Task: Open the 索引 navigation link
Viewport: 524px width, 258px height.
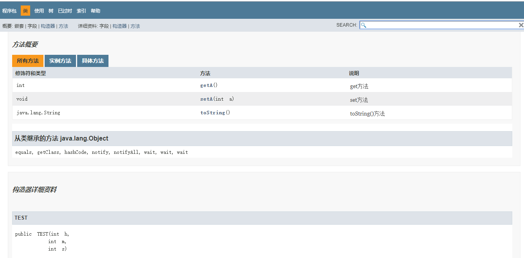Action: coord(81,11)
